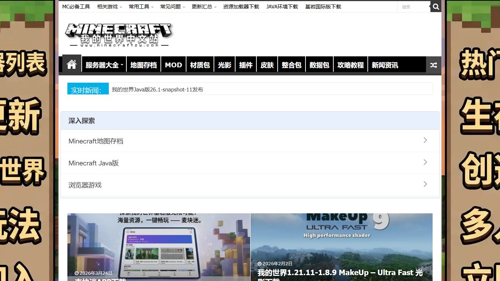
Task: Click the 实时新闻 label
Action: point(88,89)
